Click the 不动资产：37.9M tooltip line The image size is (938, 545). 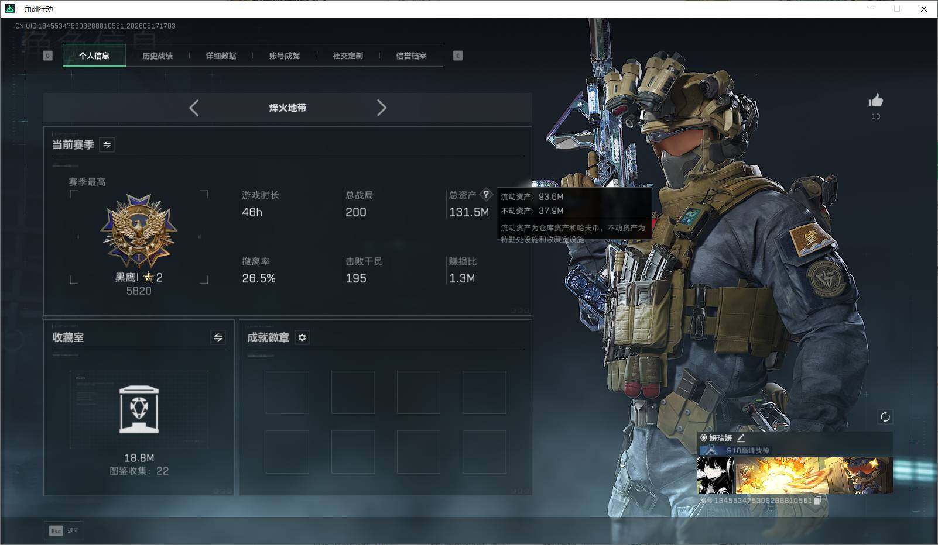(532, 211)
